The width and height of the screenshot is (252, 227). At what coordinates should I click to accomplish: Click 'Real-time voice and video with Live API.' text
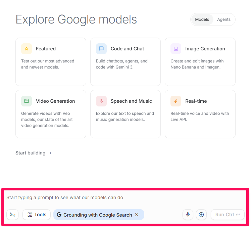click(200, 117)
